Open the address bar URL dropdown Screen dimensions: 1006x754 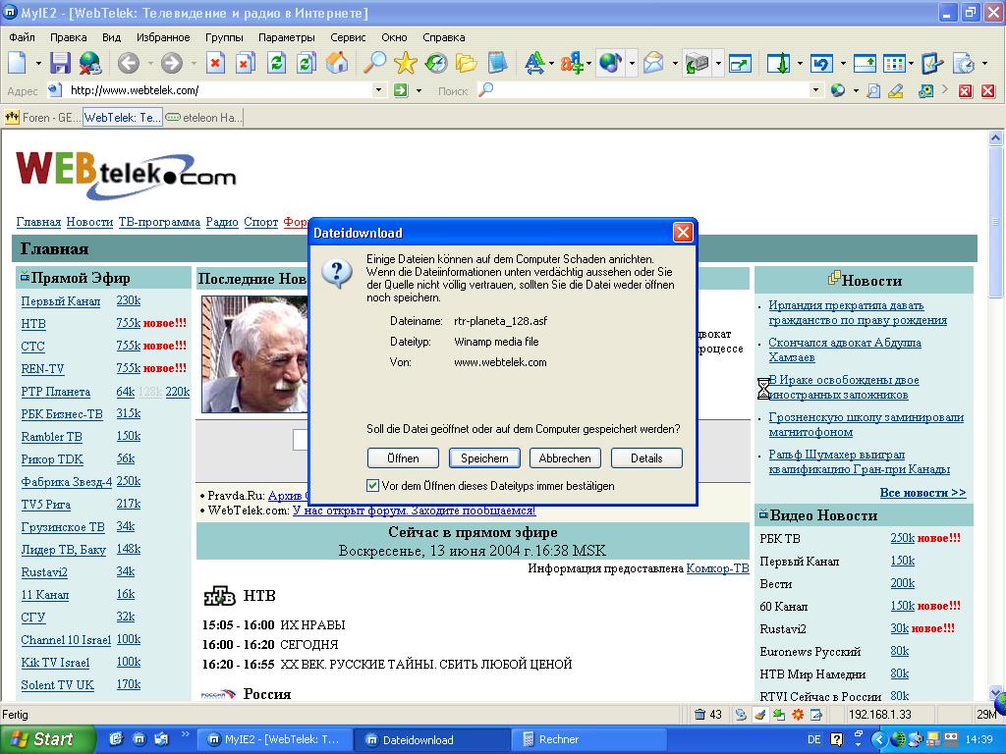click(x=378, y=90)
